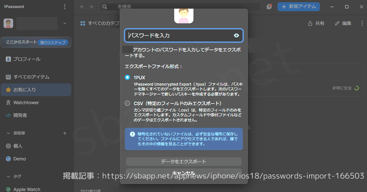Click 共有 share button
The height and width of the screenshot is (192, 367).
316,23
